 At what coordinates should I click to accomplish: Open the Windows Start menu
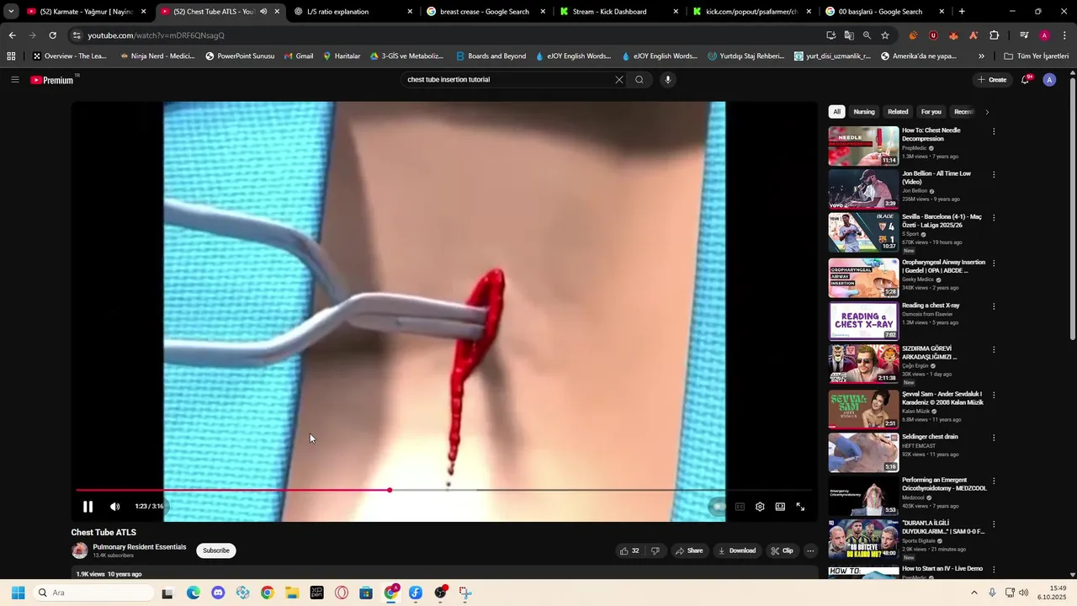[18, 593]
